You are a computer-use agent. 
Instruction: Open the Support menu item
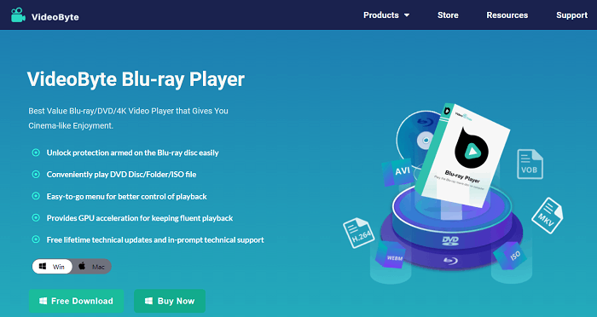tap(572, 15)
